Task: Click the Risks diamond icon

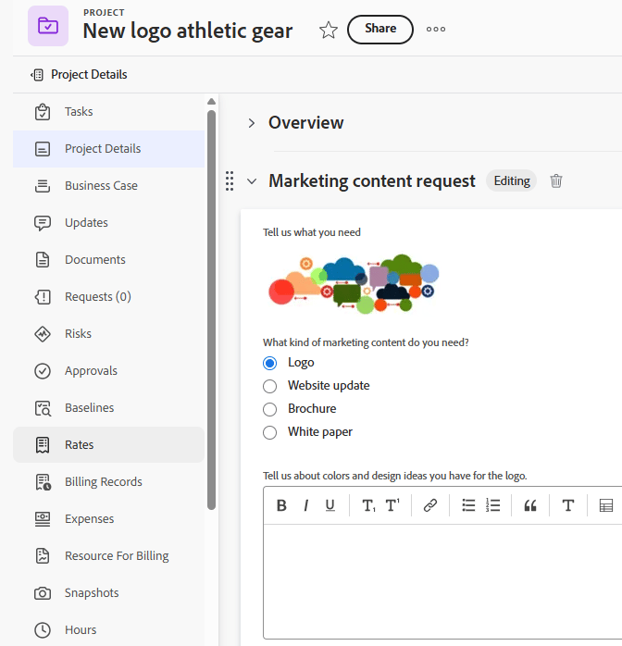Action: coord(43,334)
